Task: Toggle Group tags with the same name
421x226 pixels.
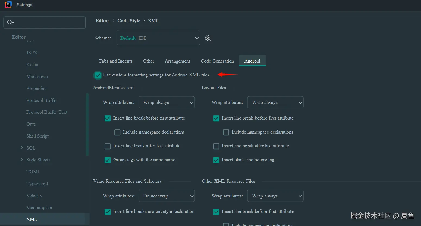Action: 108,160
